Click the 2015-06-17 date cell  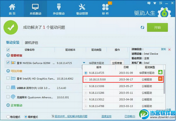(126, 80)
